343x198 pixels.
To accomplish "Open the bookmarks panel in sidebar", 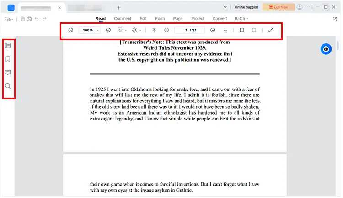I will click(x=8, y=59).
